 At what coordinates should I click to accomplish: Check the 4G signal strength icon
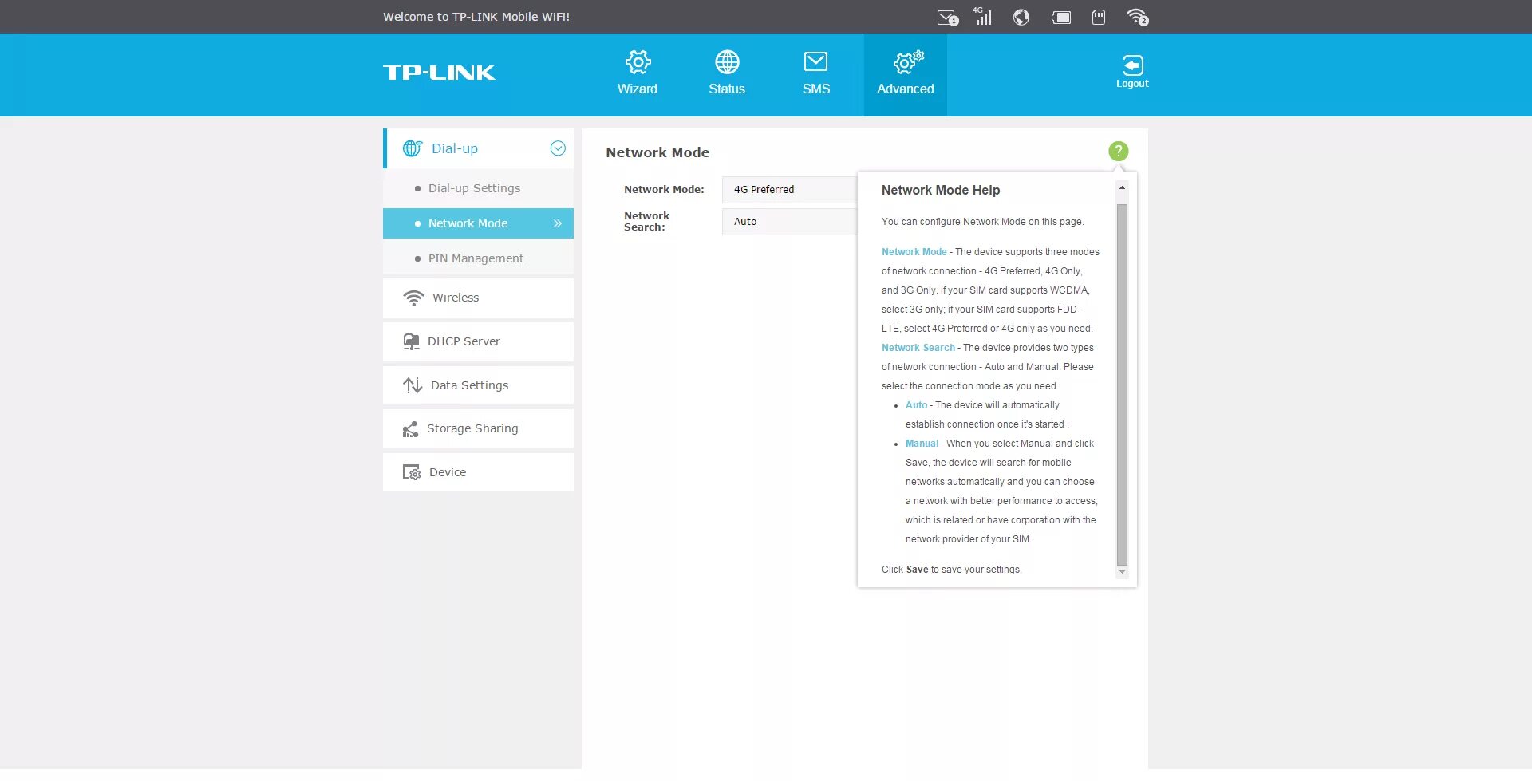982,16
